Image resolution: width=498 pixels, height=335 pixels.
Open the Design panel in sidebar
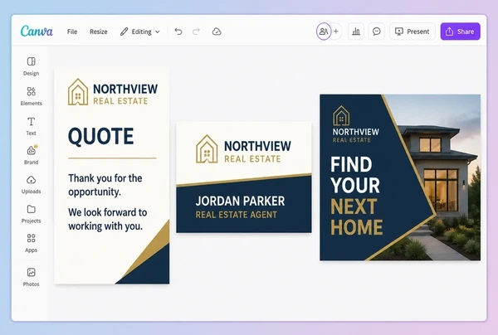(32, 66)
